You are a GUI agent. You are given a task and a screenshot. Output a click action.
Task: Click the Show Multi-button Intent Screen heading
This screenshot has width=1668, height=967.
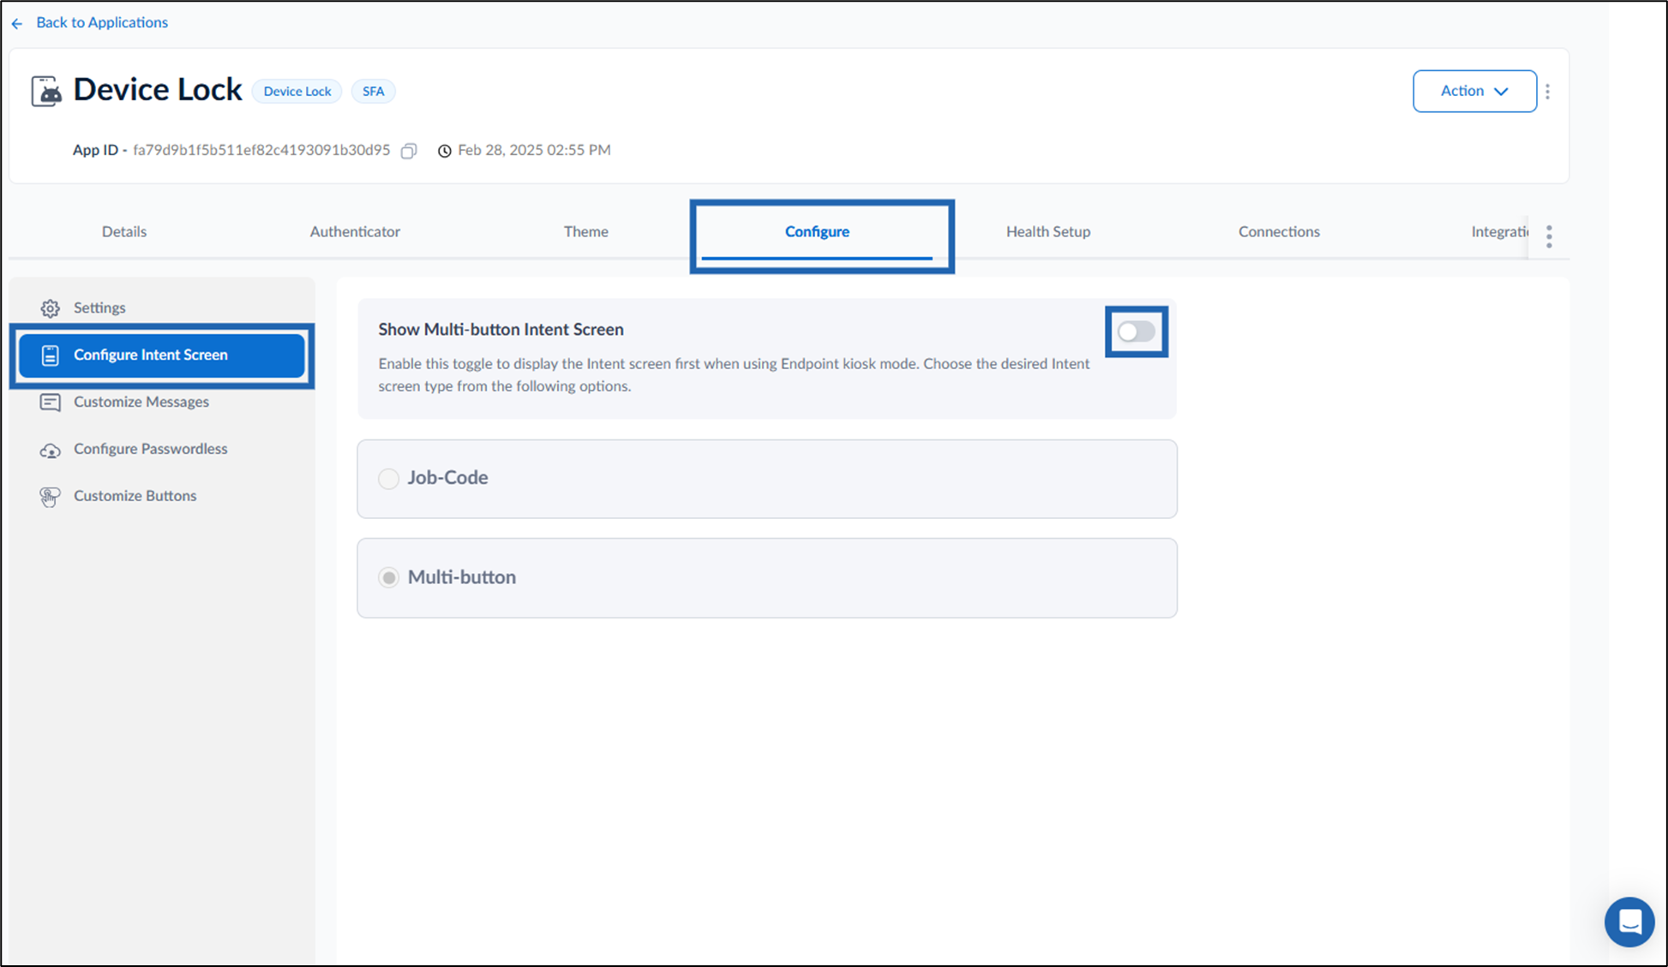(x=501, y=329)
